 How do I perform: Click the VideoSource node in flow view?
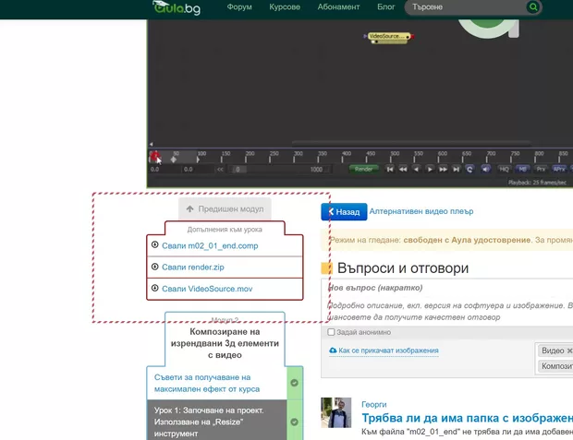pyautogui.click(x=389, y=36)
